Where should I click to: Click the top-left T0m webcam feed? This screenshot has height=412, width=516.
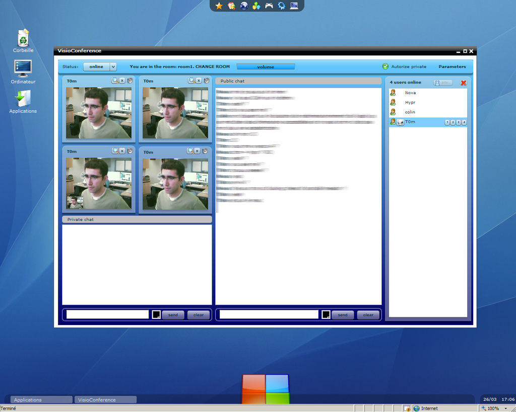coord(99,113)
